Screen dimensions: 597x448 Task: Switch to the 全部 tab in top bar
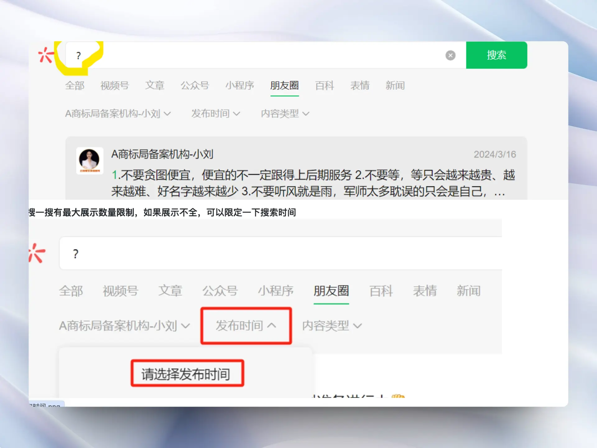click(x=75, y=85)
